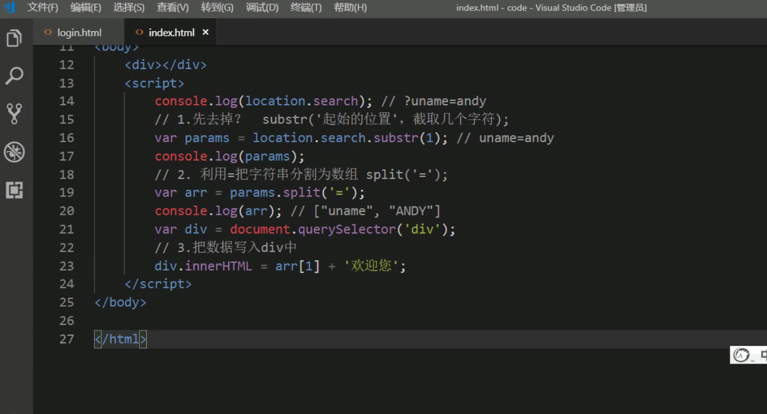The image size is (767, 414).
Task: Open the 终端(T) menu
Action: 306,7
